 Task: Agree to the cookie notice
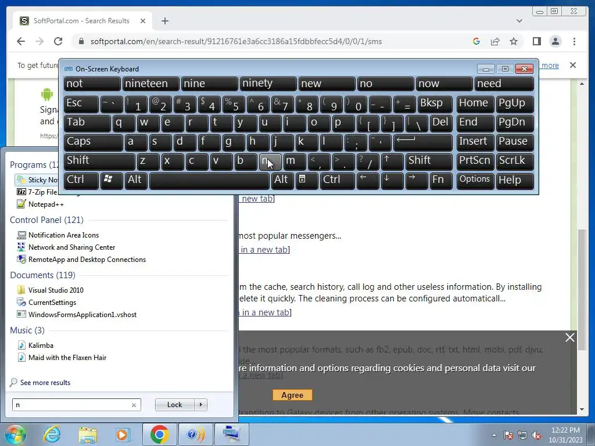click(292, 395)
